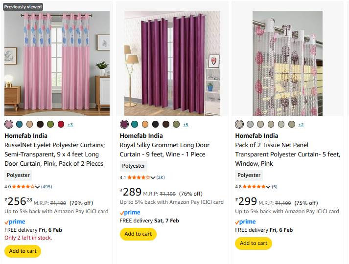Screen dimensions: 349x264
Task: Choose the olive green swatch for RusselNet curtains
Action: pos(50,124)
